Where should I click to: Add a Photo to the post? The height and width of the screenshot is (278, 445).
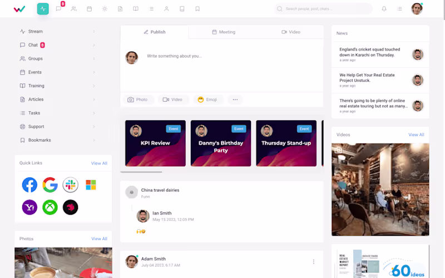[137, 100]
